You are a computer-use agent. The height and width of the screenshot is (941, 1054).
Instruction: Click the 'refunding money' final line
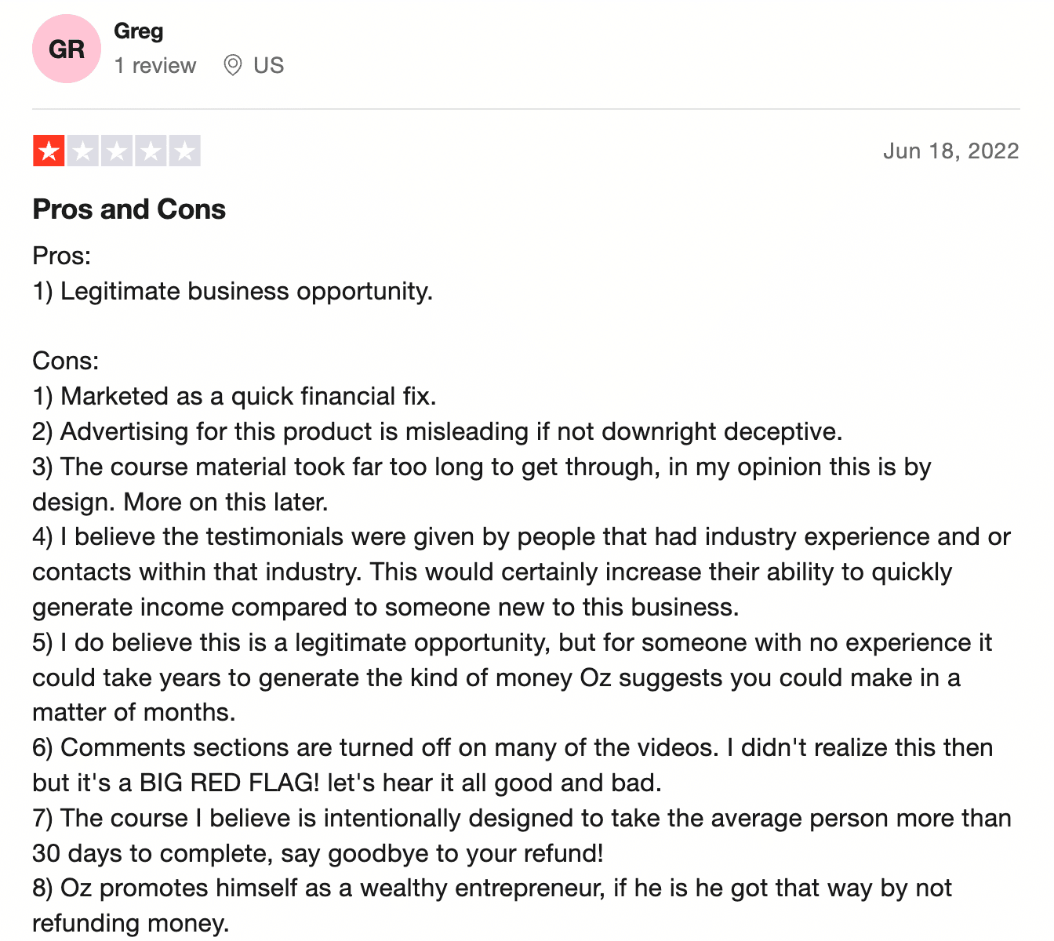click(131, 923)
